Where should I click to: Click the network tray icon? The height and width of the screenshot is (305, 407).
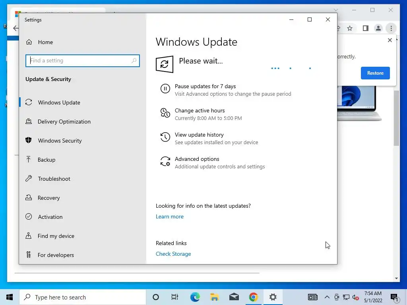[x=346, y=297]
